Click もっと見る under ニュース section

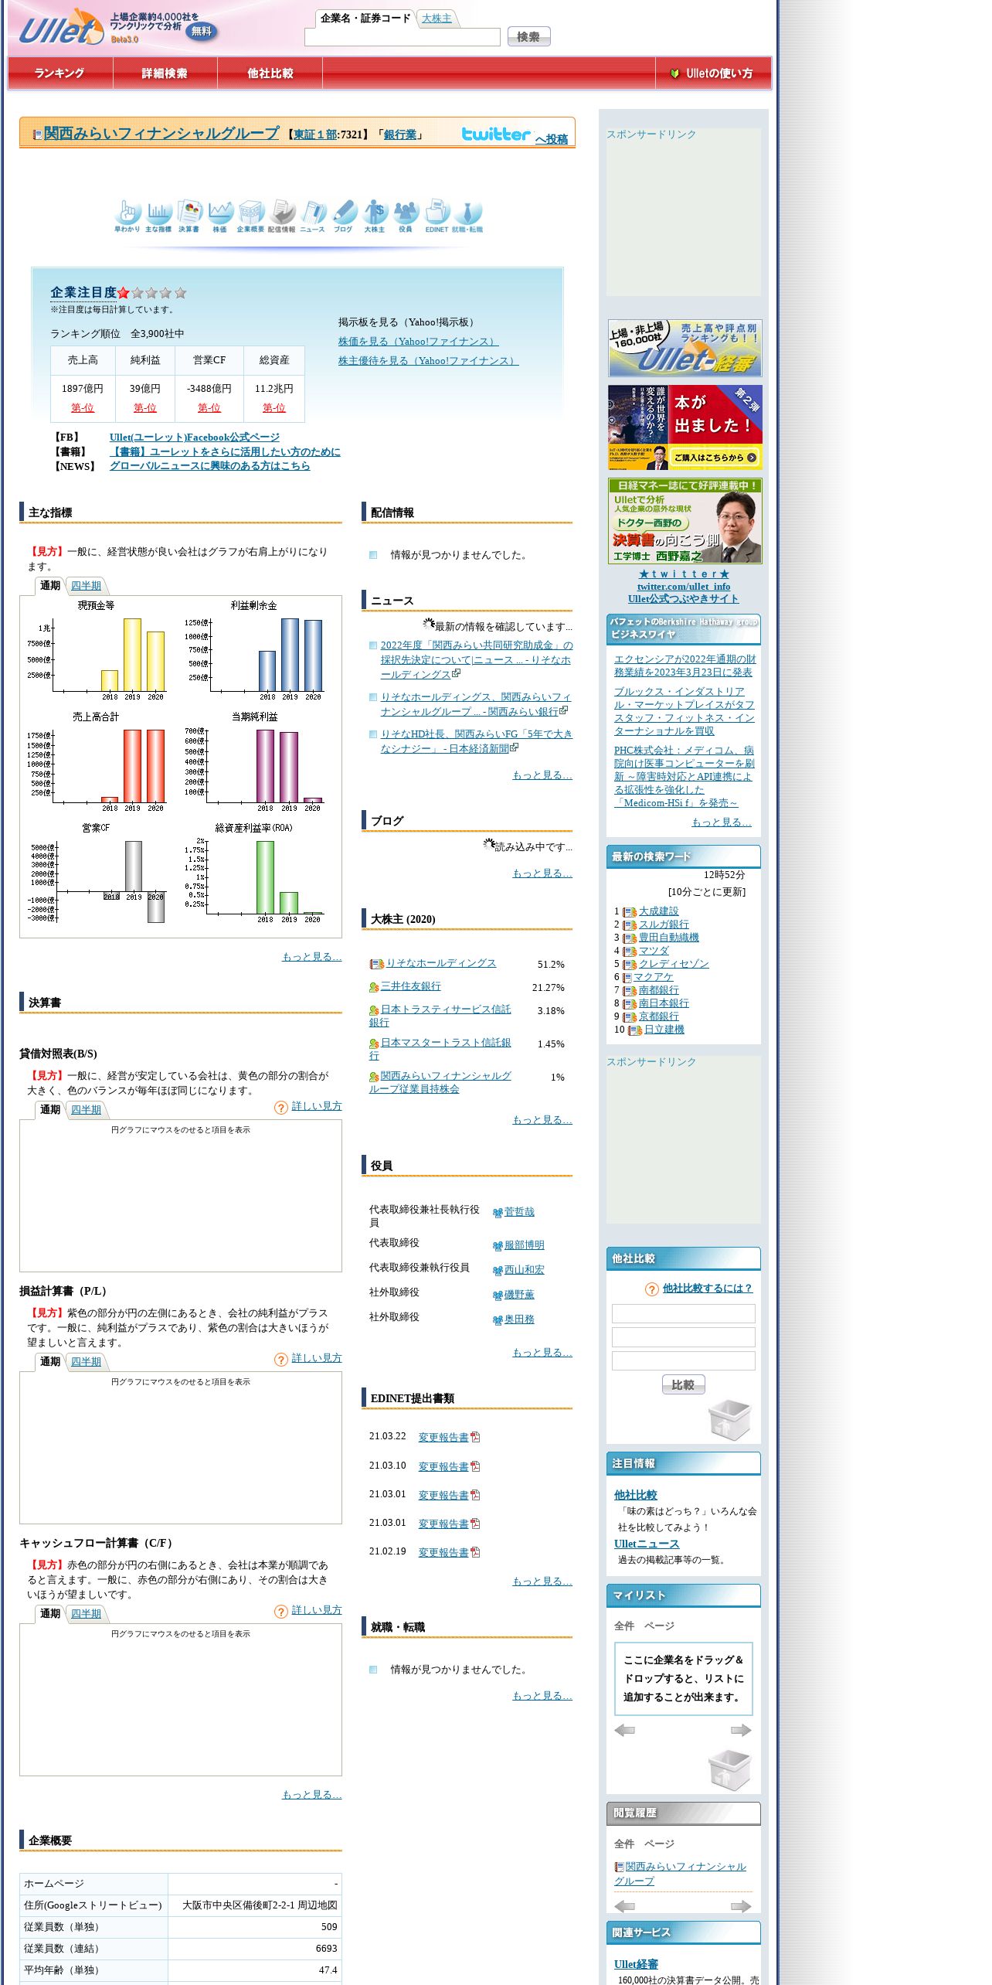pyautogui.click(x=542, y=775)
